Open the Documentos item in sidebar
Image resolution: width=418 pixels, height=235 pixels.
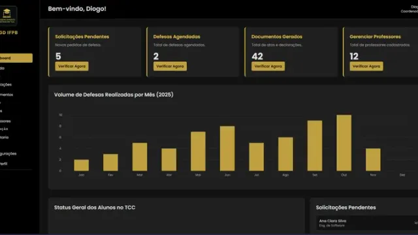click(x=7, y=95)
